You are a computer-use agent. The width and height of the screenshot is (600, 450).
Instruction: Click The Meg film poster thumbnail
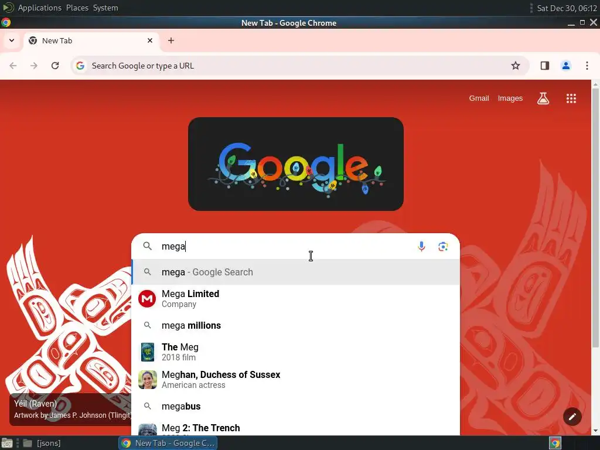tap(147, 352)
